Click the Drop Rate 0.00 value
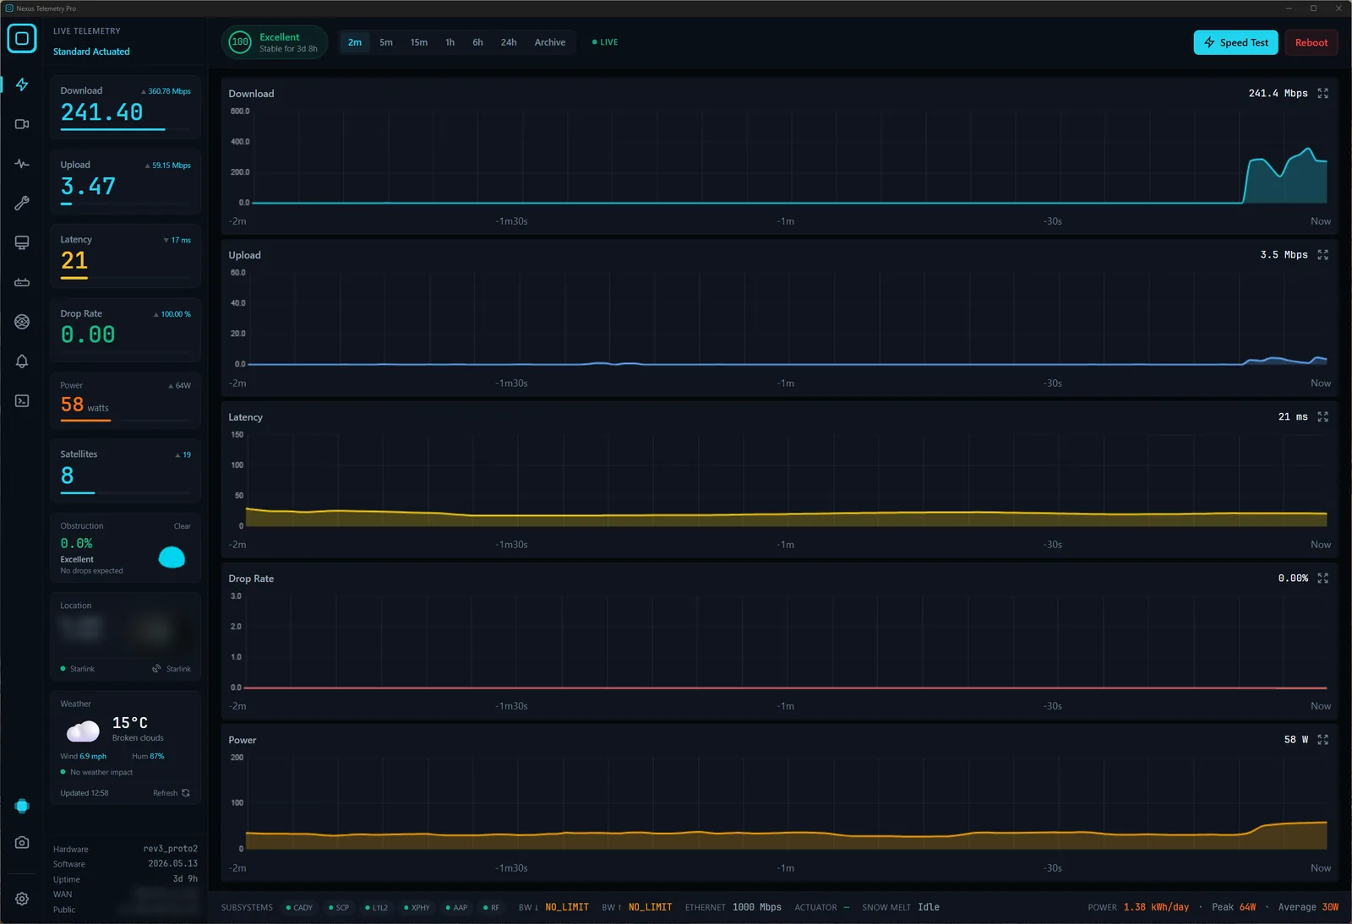 (88, 334)
